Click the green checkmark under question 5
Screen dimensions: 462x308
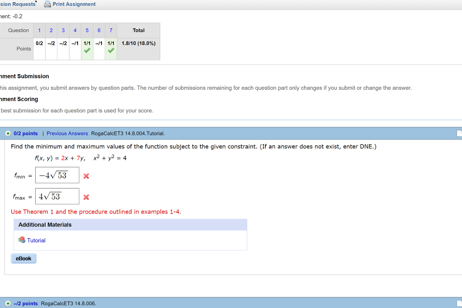(87, 51)
